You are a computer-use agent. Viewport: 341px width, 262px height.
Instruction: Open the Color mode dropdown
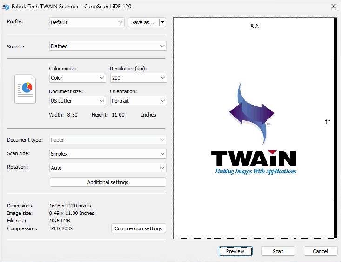77,78
